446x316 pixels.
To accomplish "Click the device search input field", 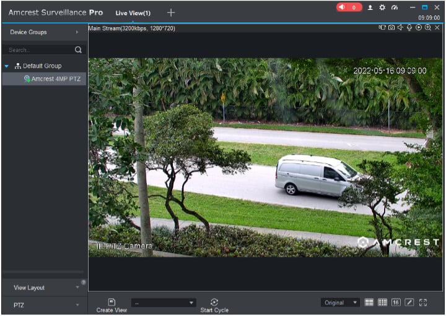I will coord(38,49).
